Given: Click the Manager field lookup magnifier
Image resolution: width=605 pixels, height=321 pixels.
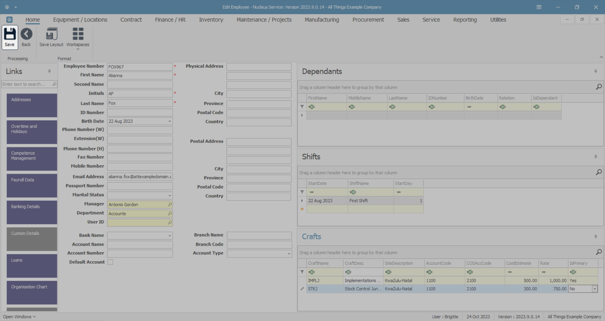Looking at the screenshot, I should pyautogui.click(x=170, y=205).
